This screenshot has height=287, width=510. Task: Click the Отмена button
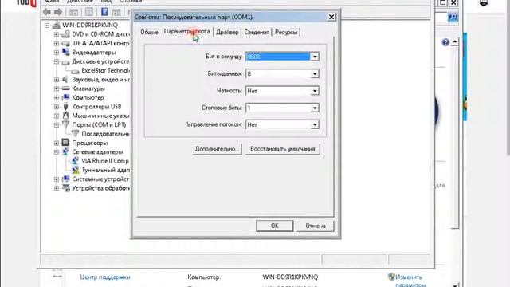pyautogui.click(x=316, y=226)
